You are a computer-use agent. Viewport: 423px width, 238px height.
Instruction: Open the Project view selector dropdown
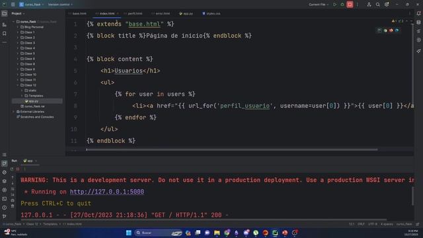tap(18, 13)
